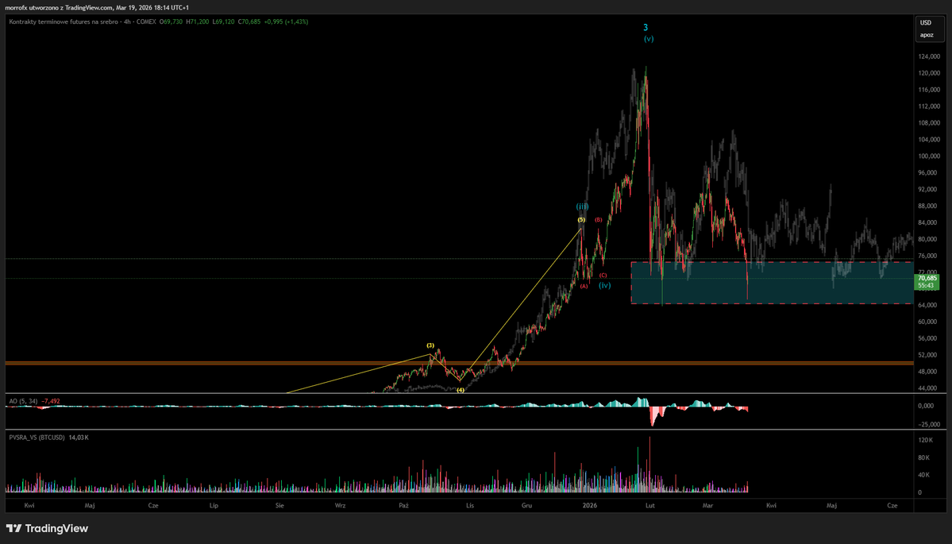
Task: Click the TradingView logo in the bottom corner
Action: click(46, 528)
